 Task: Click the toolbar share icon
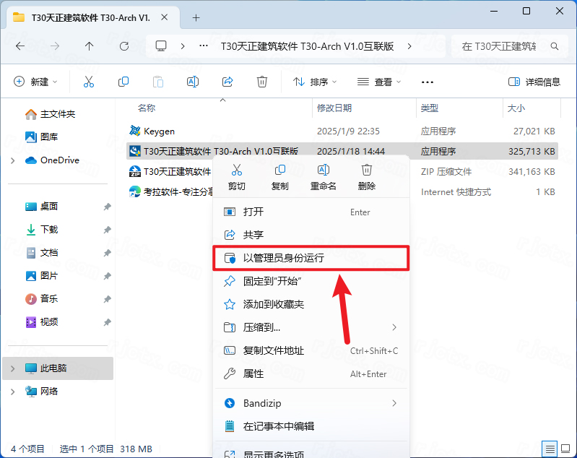(227, 82)
